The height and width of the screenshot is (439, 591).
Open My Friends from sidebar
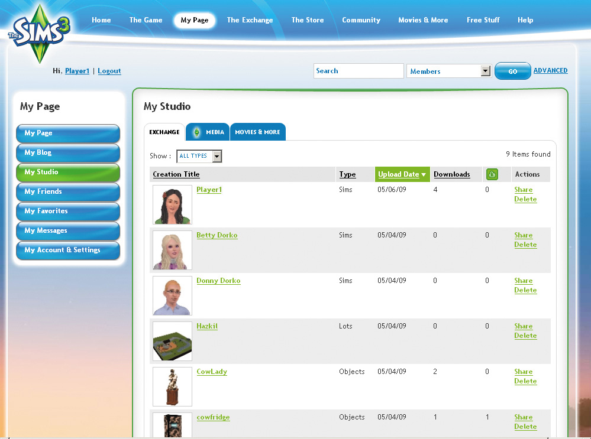point(68,192)
